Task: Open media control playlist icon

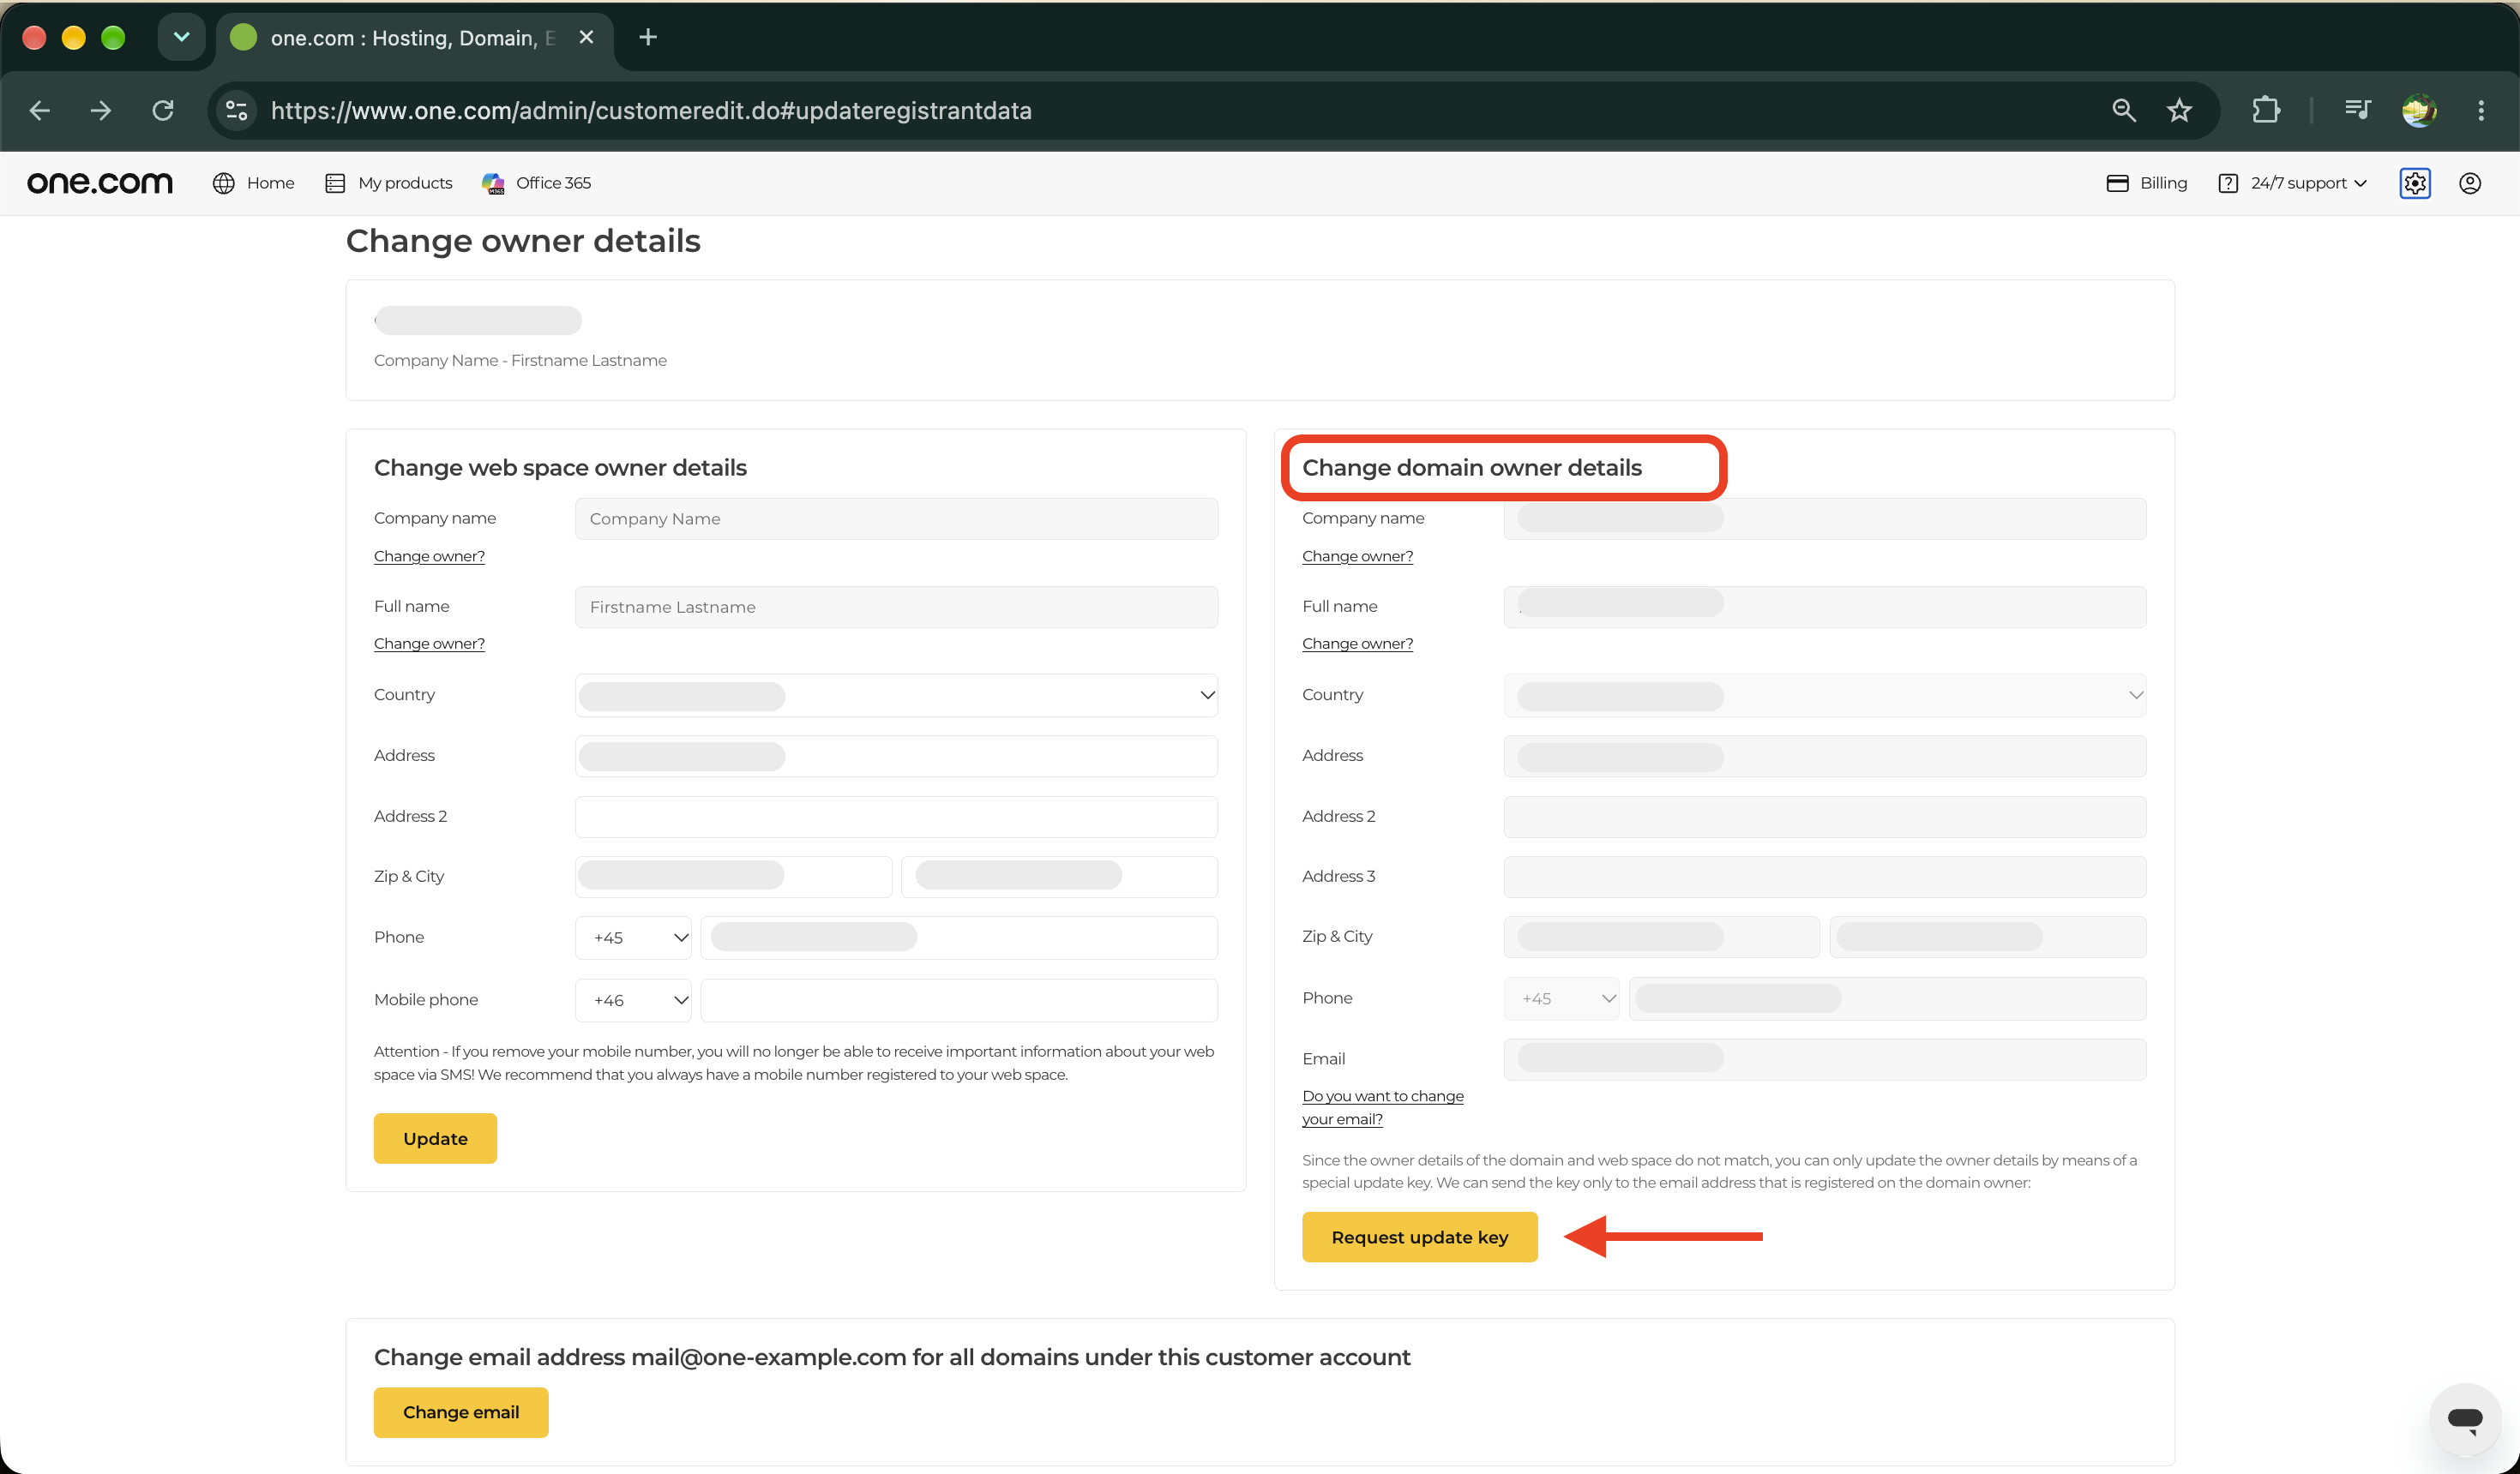Action: click(x=2357, y=110)
